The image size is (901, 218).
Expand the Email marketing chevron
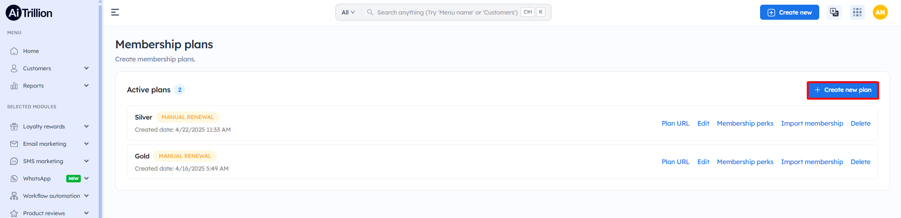coord(86,144)
